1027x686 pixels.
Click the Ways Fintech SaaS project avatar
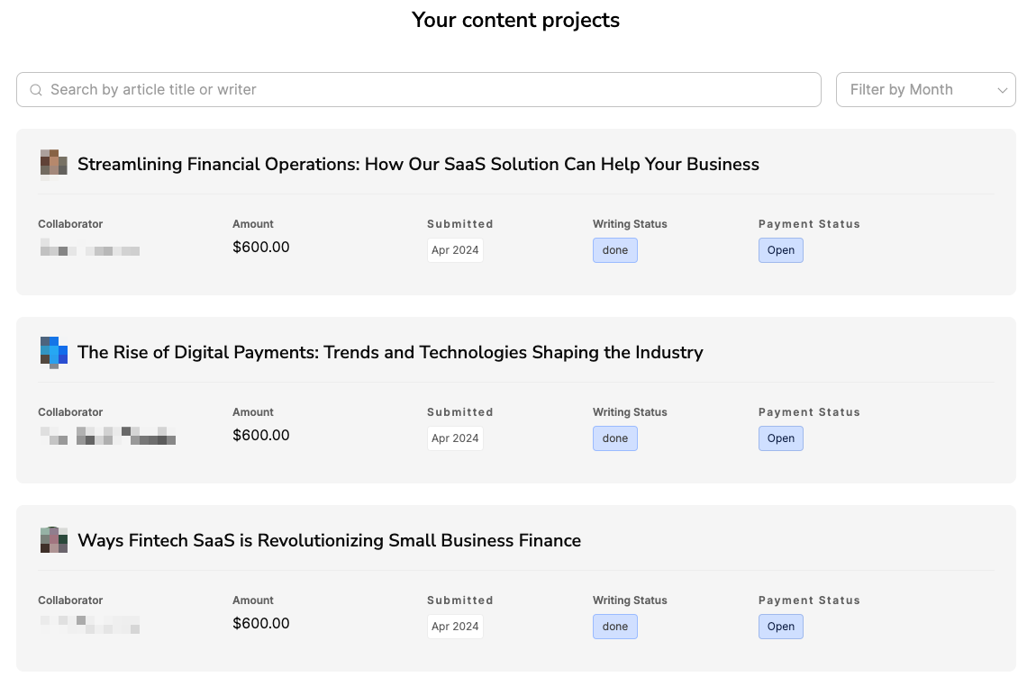[x=54, y=540]
